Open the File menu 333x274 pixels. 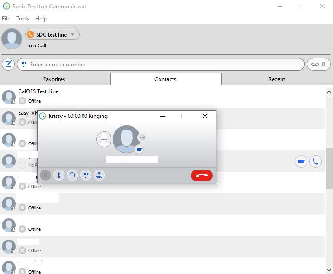6,19
